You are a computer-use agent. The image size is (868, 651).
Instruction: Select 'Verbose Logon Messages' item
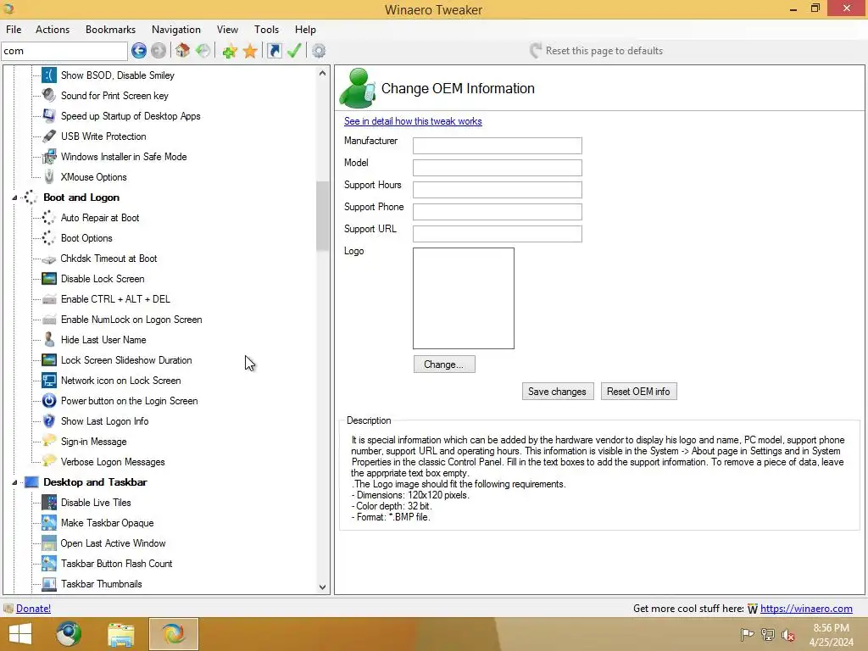113,462
